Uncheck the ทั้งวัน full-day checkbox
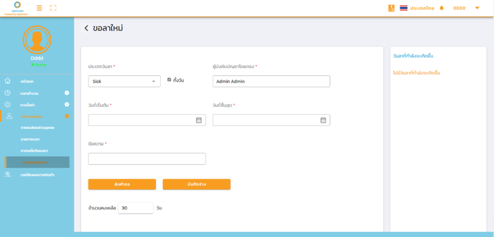 (169, 80)
